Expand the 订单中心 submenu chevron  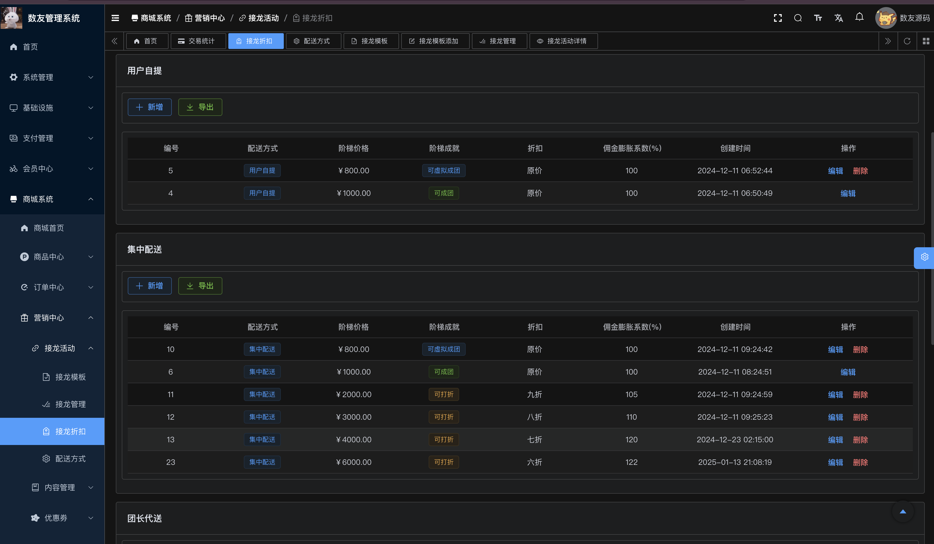coord(91,287)
